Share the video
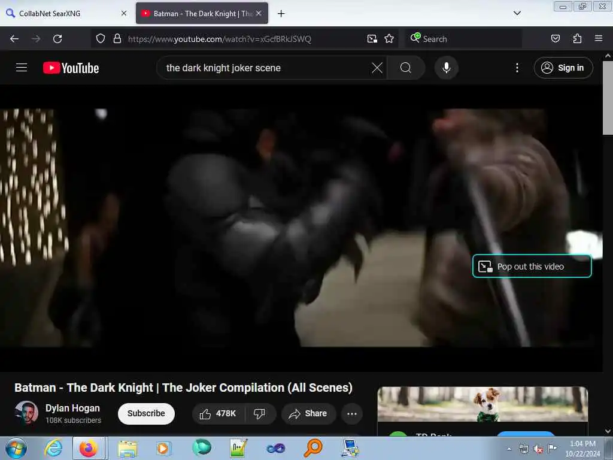Viewport: 613px width, 460px height. coord(308,413)
